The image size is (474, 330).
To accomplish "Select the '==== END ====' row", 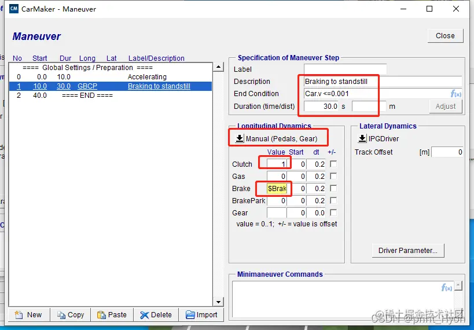I will point(111,96).
